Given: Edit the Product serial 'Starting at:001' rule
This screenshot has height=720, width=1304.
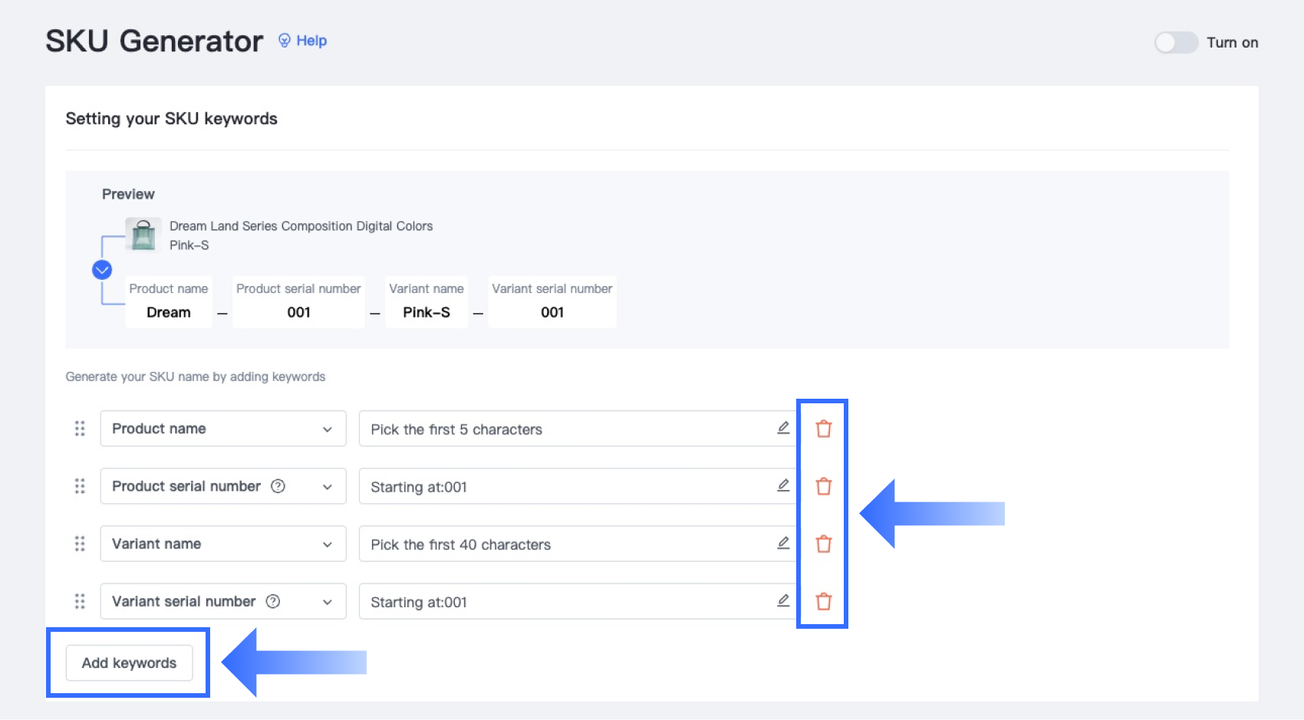Looking at the screenshot, I should (x=783, y=485).
